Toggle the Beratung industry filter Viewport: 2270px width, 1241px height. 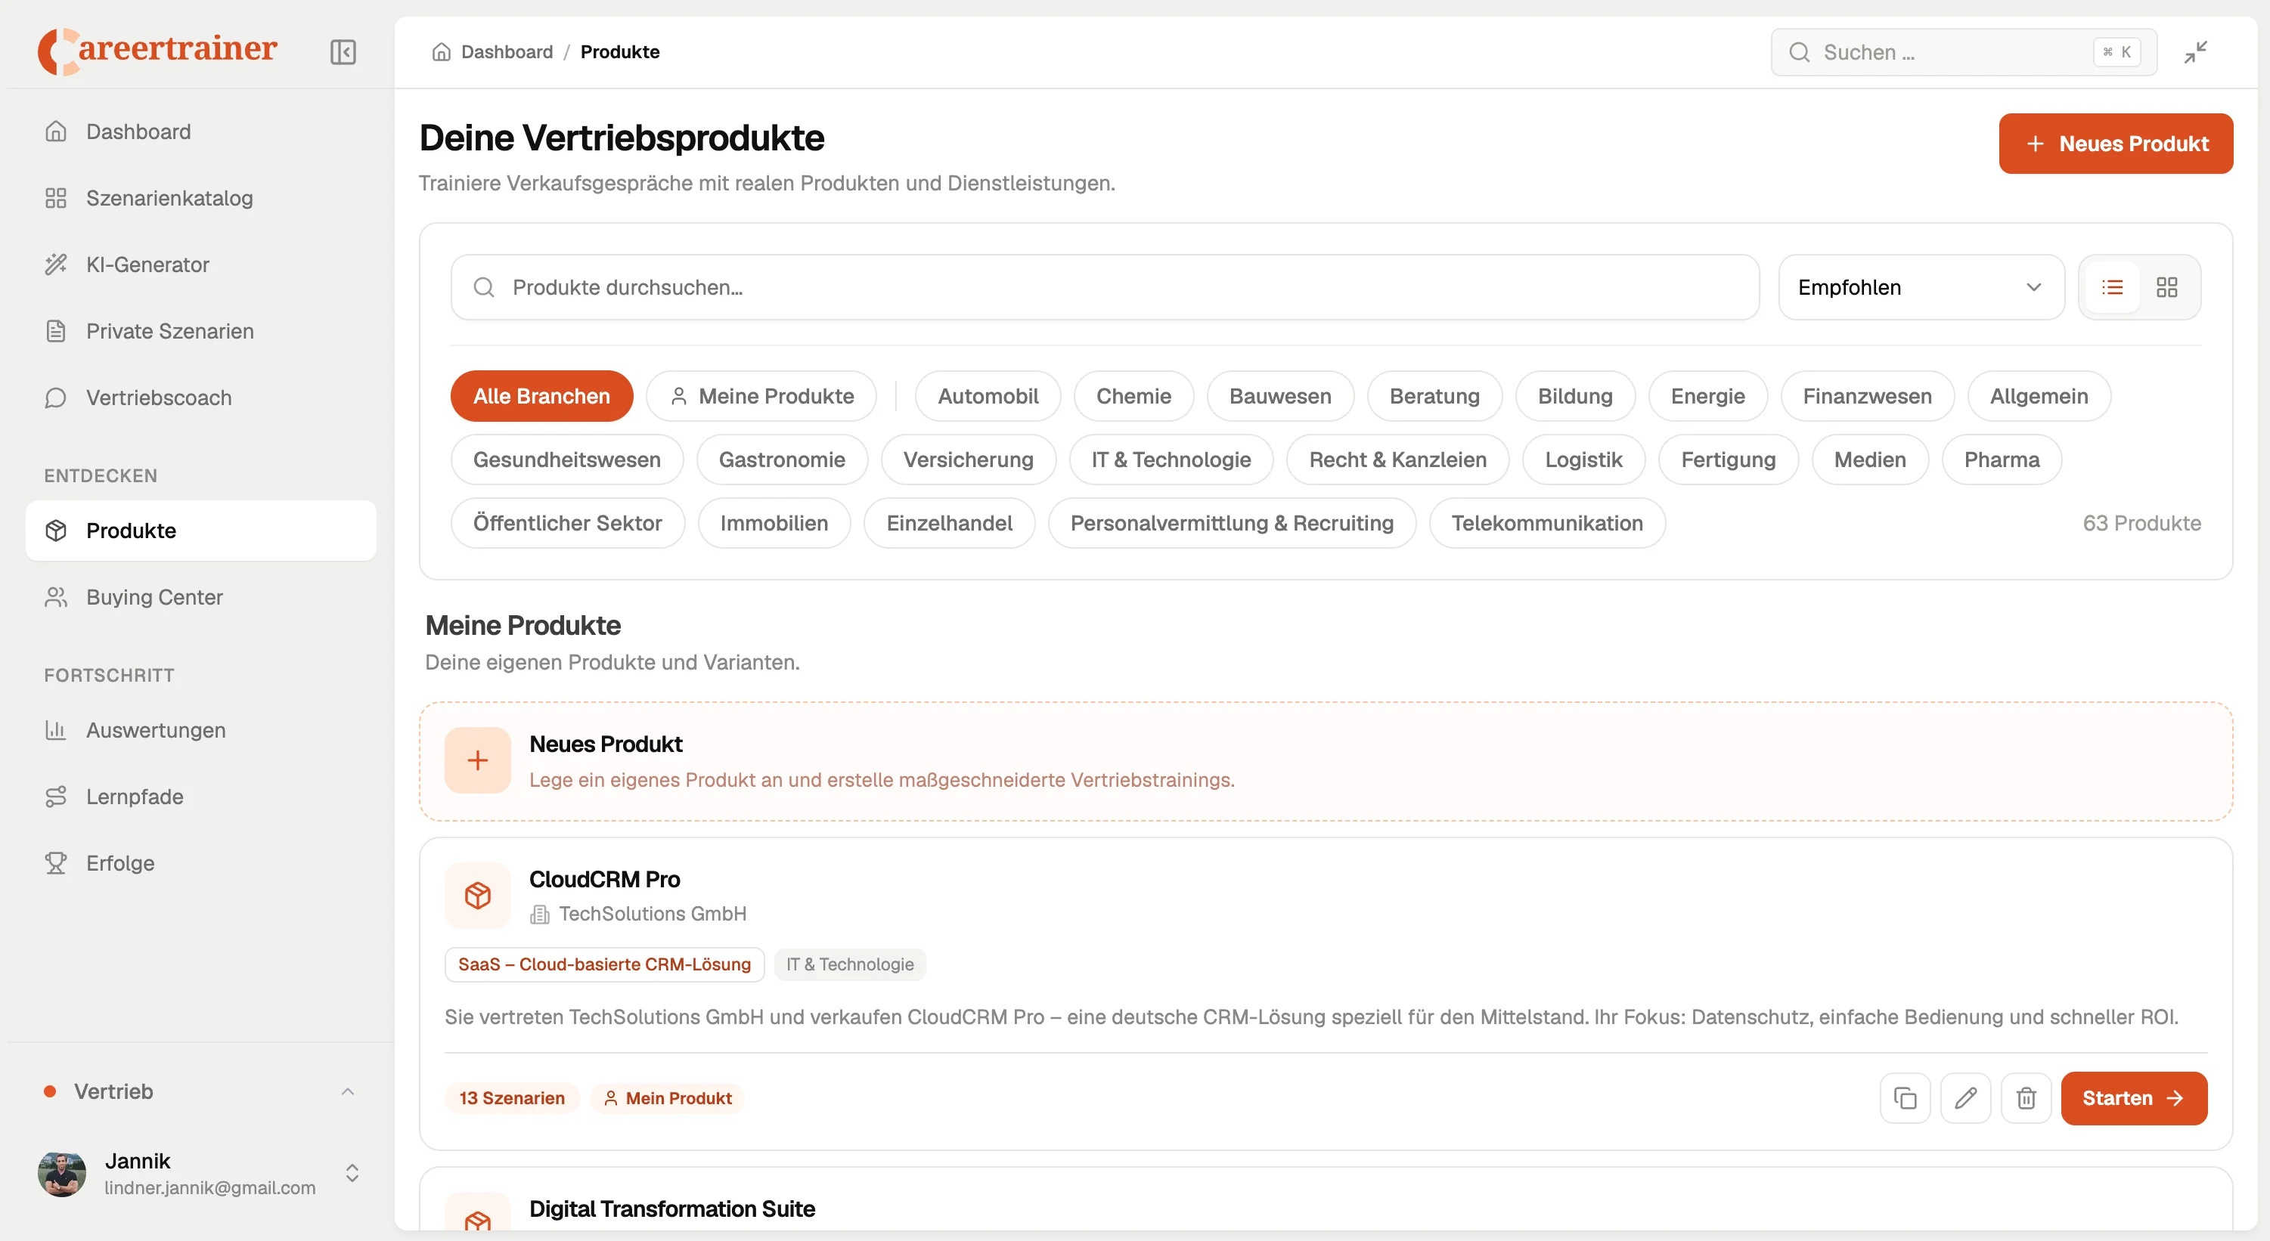(1434, 396)
